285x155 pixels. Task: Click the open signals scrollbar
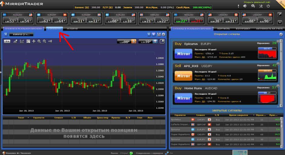tap(281, 73)
